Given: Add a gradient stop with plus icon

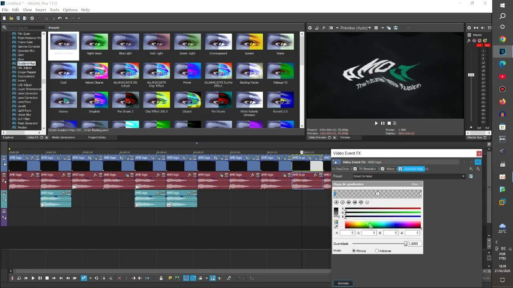Looking at the screenshot, I should click(x=336, y=202).
